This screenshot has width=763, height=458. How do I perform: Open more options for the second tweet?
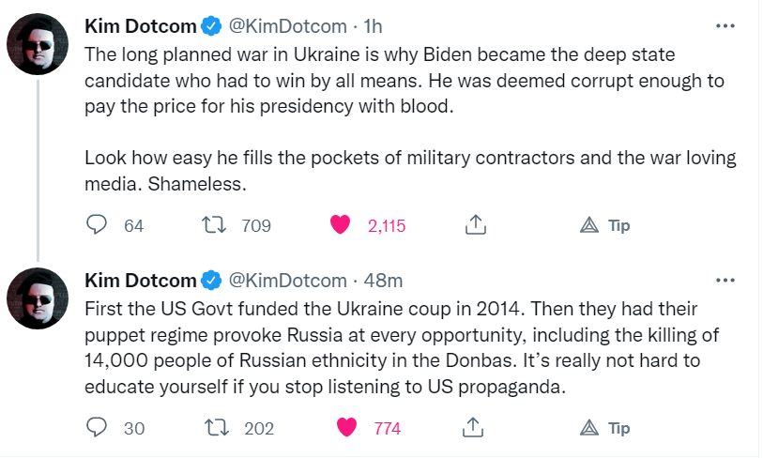click(725, 280)
